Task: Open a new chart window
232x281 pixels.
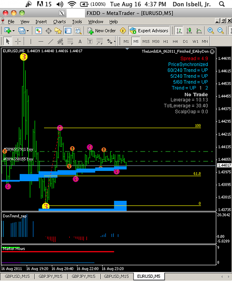Action: [7, 31]
